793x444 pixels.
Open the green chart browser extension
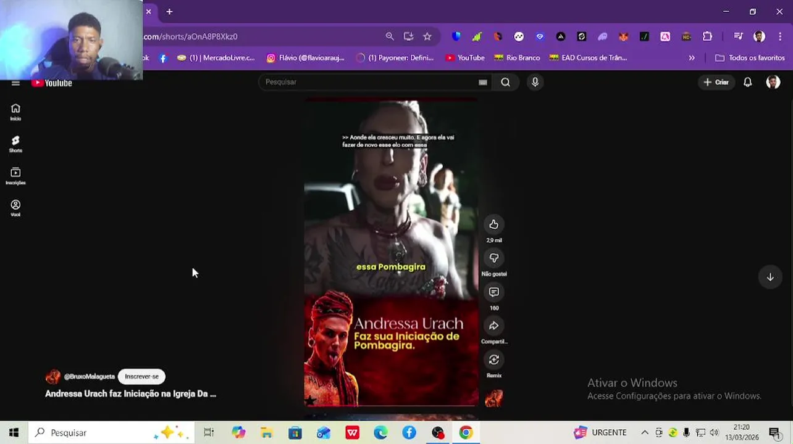click(x=477, y=36)
